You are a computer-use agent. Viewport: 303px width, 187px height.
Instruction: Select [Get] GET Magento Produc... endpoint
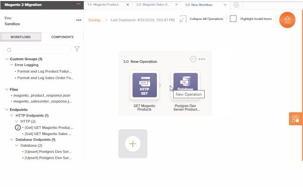pyautogui.click(x=49, y=128)
